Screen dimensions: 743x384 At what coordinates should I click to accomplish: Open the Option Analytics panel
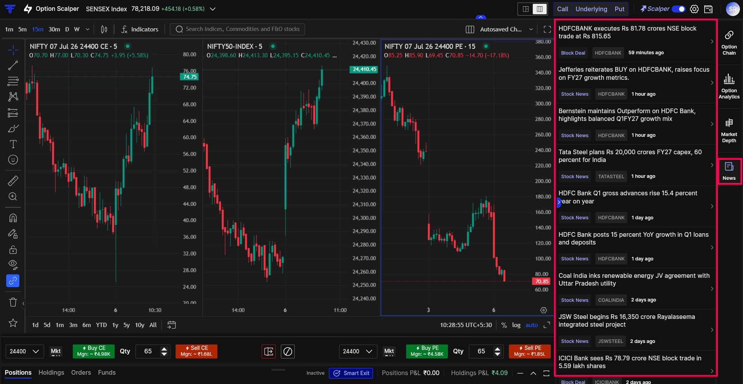coord(729,86)
